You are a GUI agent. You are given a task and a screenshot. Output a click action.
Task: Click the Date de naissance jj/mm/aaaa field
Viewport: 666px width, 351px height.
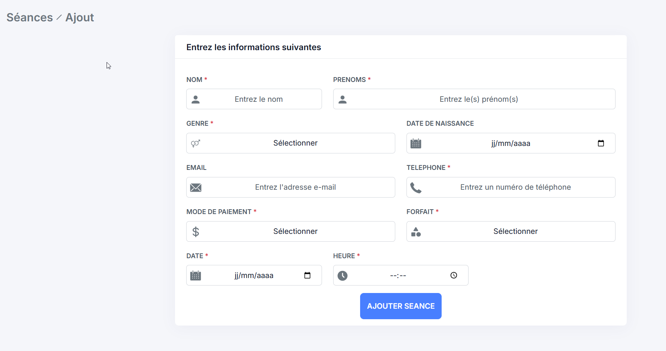pyautogui.click(x=511, y=143)
